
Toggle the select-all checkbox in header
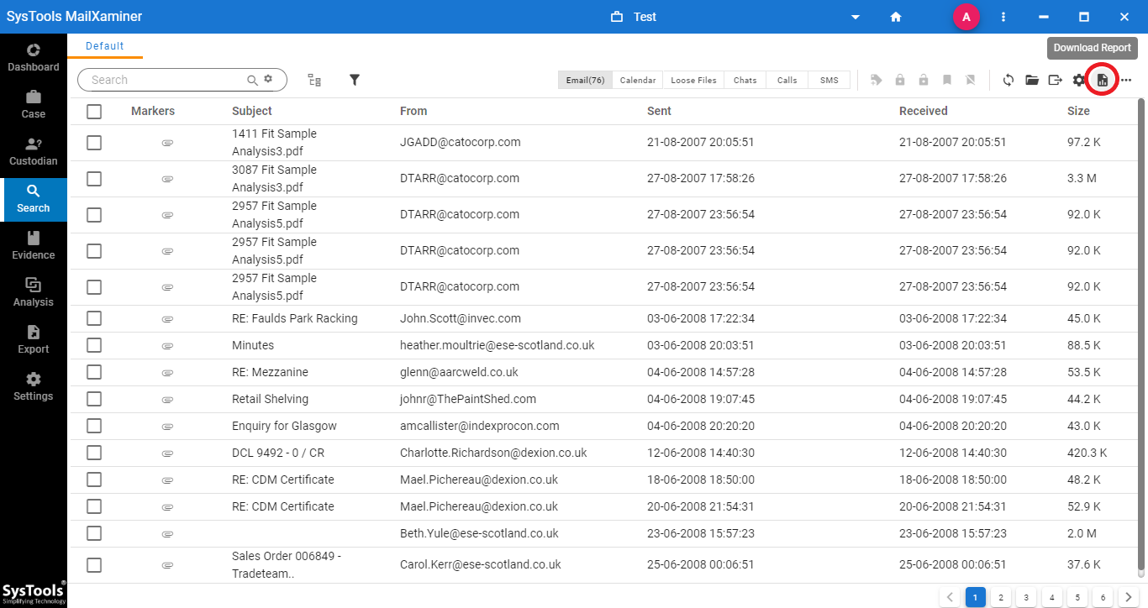[x=94, y=111]
